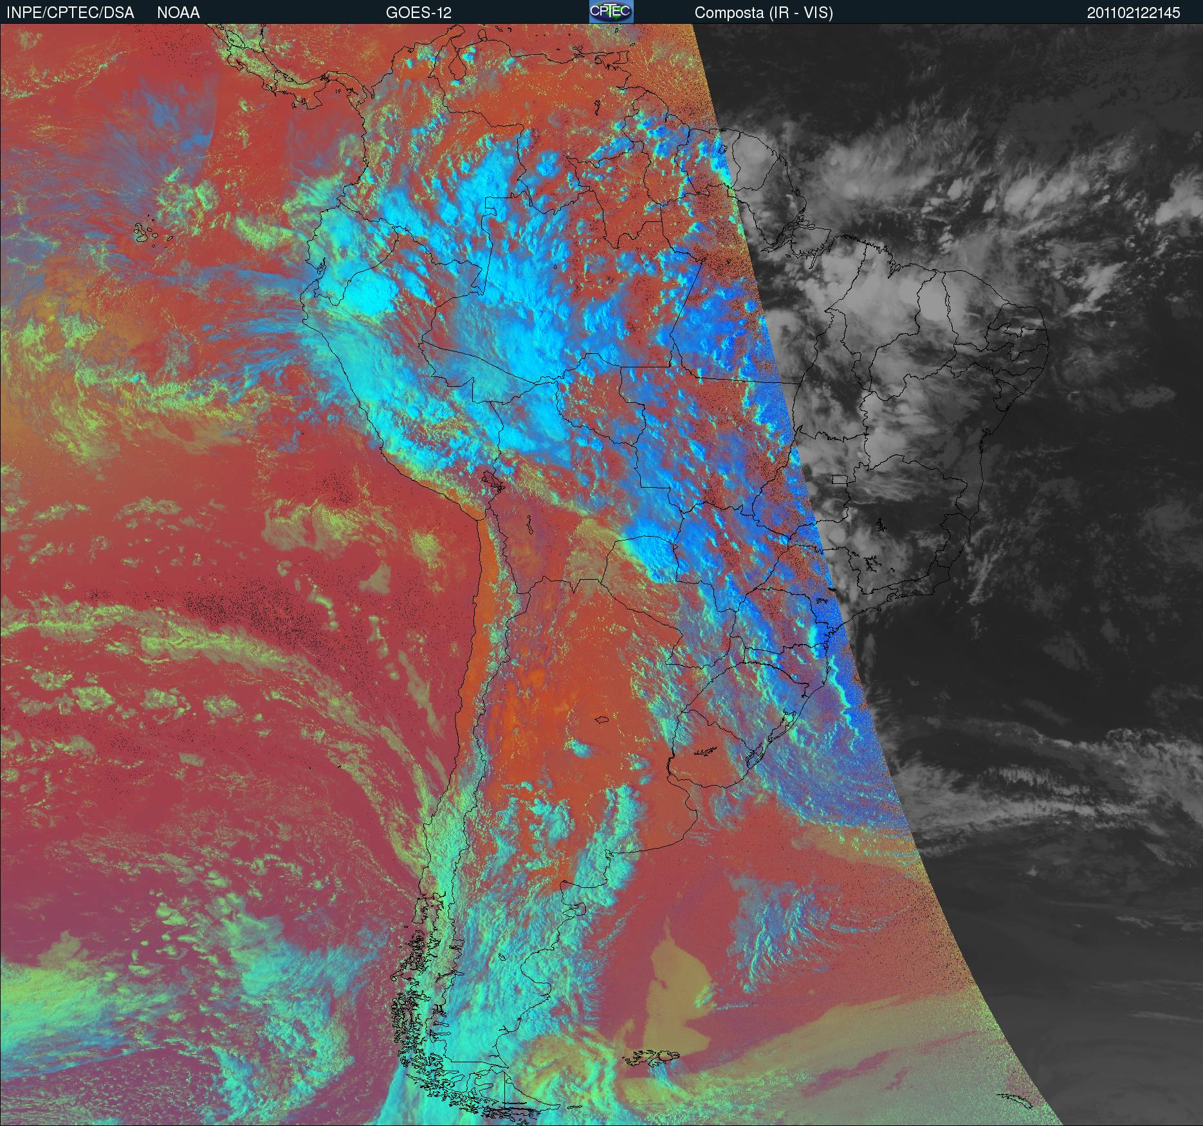Select the NOAA label in header
The height and width of the screenshot is (1126, 1203).
(x=178, y=13)
